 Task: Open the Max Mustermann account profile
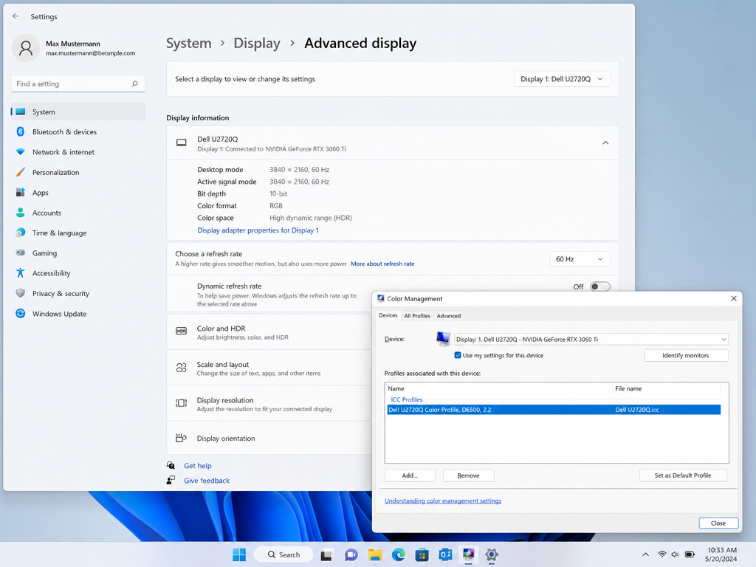click(73, 48)
